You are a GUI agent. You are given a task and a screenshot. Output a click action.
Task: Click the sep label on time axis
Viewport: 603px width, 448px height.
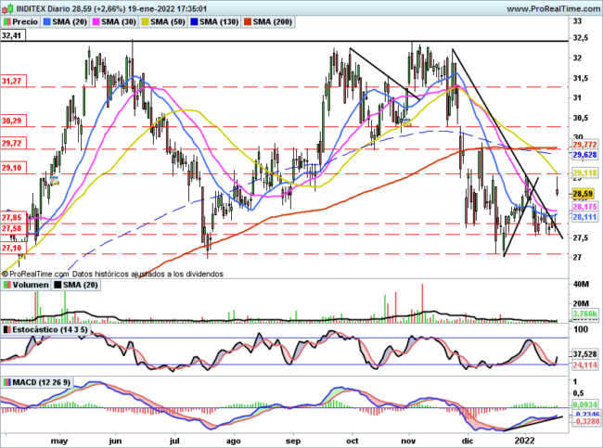293,441
